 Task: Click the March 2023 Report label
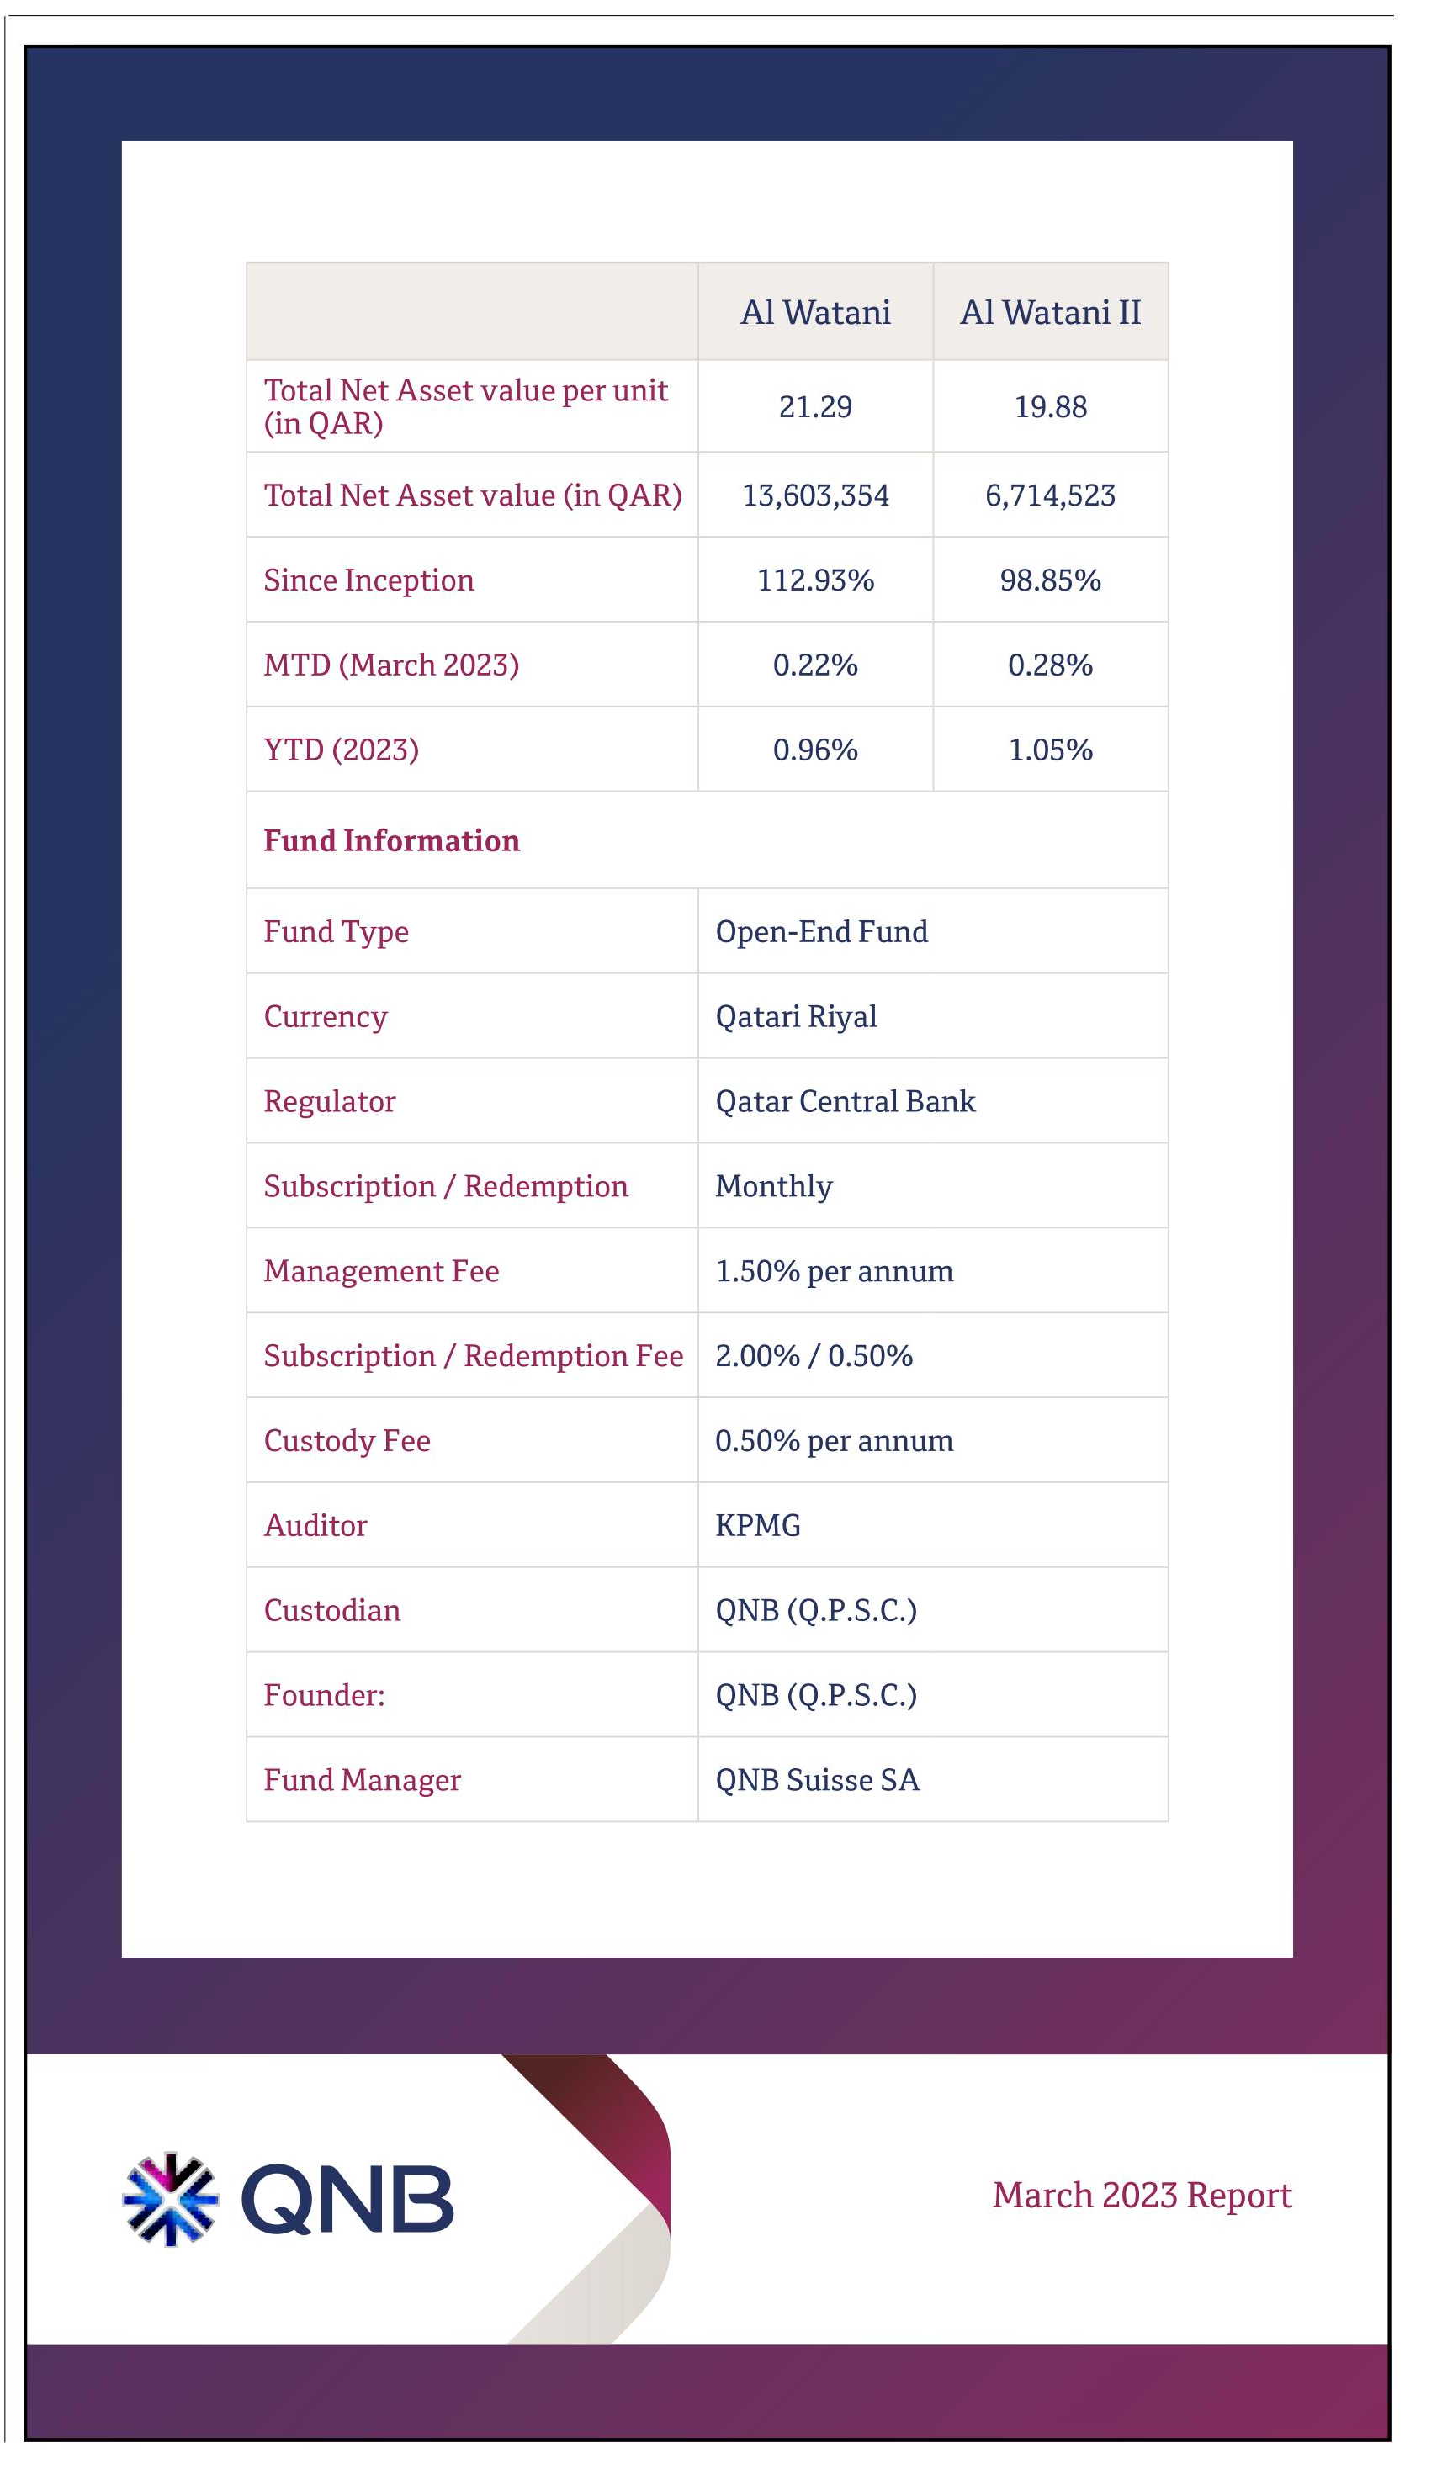(1142, 2196)
